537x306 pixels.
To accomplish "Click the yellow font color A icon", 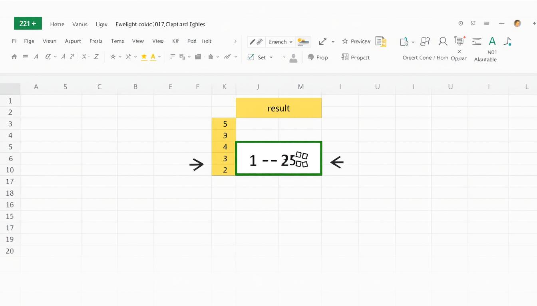I will [153, 57].
